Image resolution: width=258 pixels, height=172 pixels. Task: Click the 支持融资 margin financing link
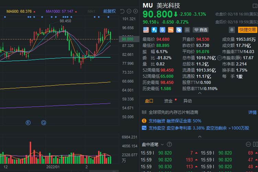[x=175, y=121]
